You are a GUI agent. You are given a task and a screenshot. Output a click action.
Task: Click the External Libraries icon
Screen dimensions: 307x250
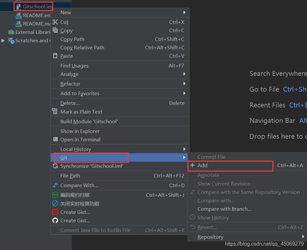pyautogui.click(x=11, y=32)
